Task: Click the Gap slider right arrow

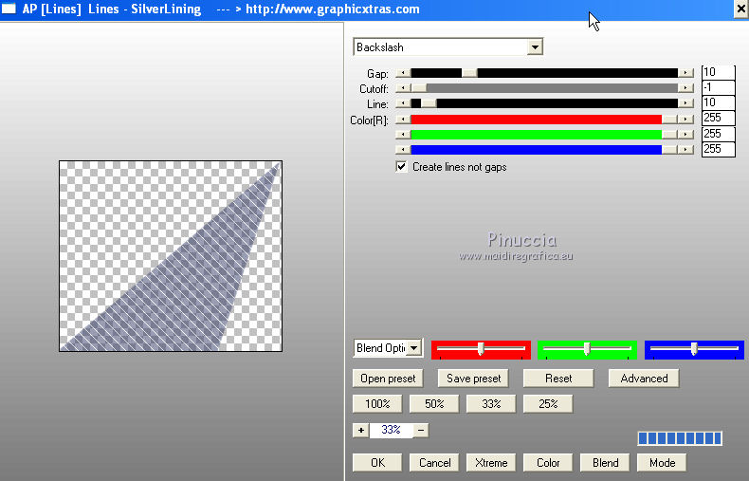Action: 685,73
